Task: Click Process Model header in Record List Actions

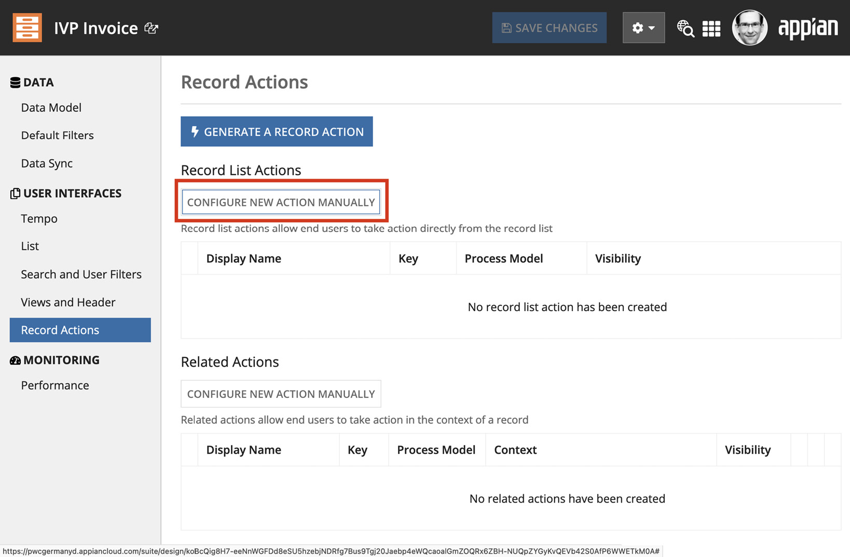Action: [x=504, y=258]
